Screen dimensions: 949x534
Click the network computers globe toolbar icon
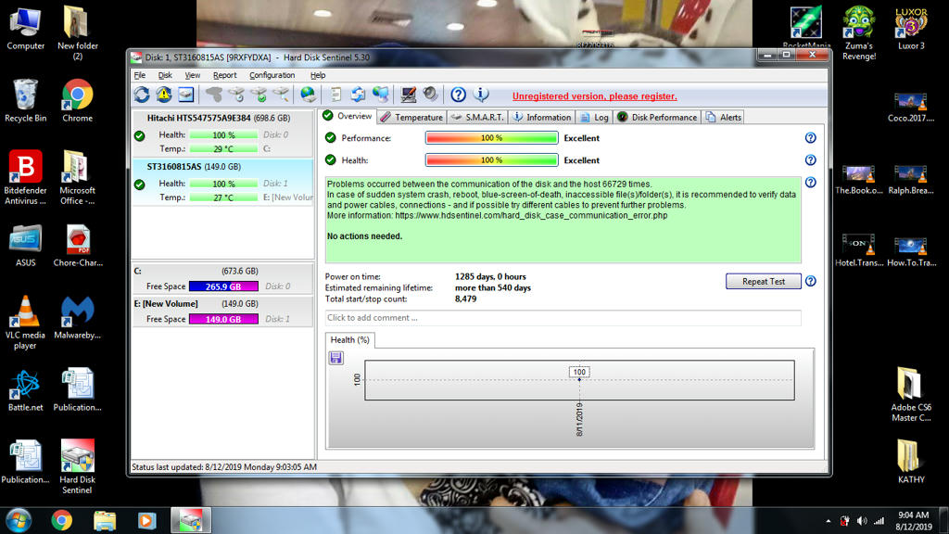pyautogui.click(x=381, y=95)
